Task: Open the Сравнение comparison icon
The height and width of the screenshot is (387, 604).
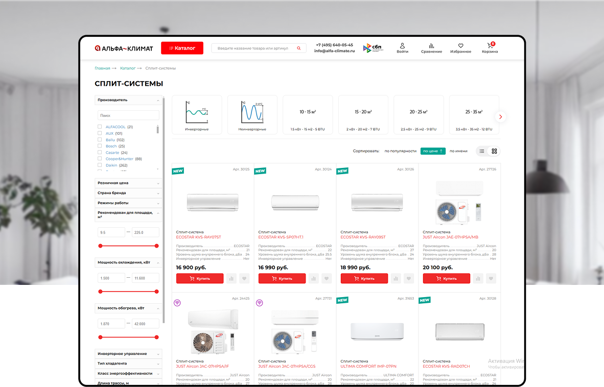Action: coord(431,48)
